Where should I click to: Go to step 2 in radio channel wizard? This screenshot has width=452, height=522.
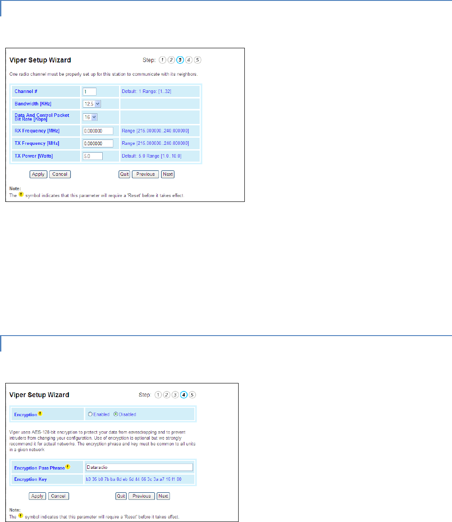[x=171, y=60]
